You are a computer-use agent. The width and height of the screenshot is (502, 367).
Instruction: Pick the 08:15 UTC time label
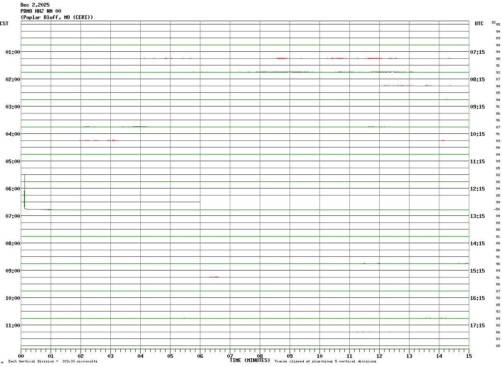[x=477, y=79]
